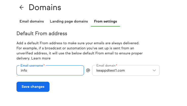Click the Email domain floating label
The width and height of the screenshot is (187, 106).
coord(106,66)
